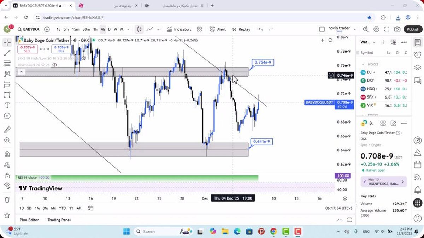Toggle lock all drawings
The width and height of the screenshot is (424, 238).
click(7, 175)
